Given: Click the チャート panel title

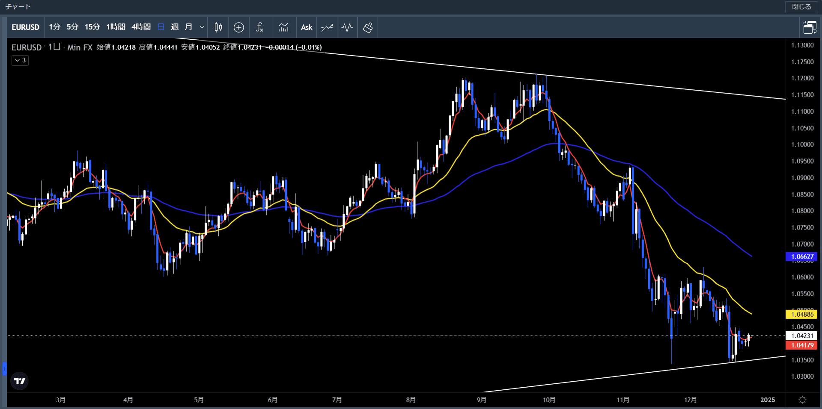Looking at the screenshot, I should coord(18,7).
